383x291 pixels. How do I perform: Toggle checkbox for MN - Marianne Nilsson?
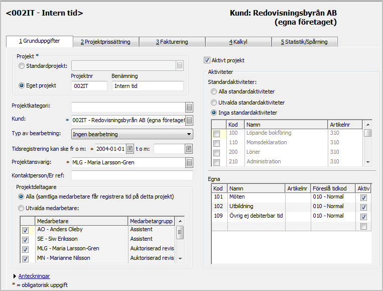click(25, 259)
